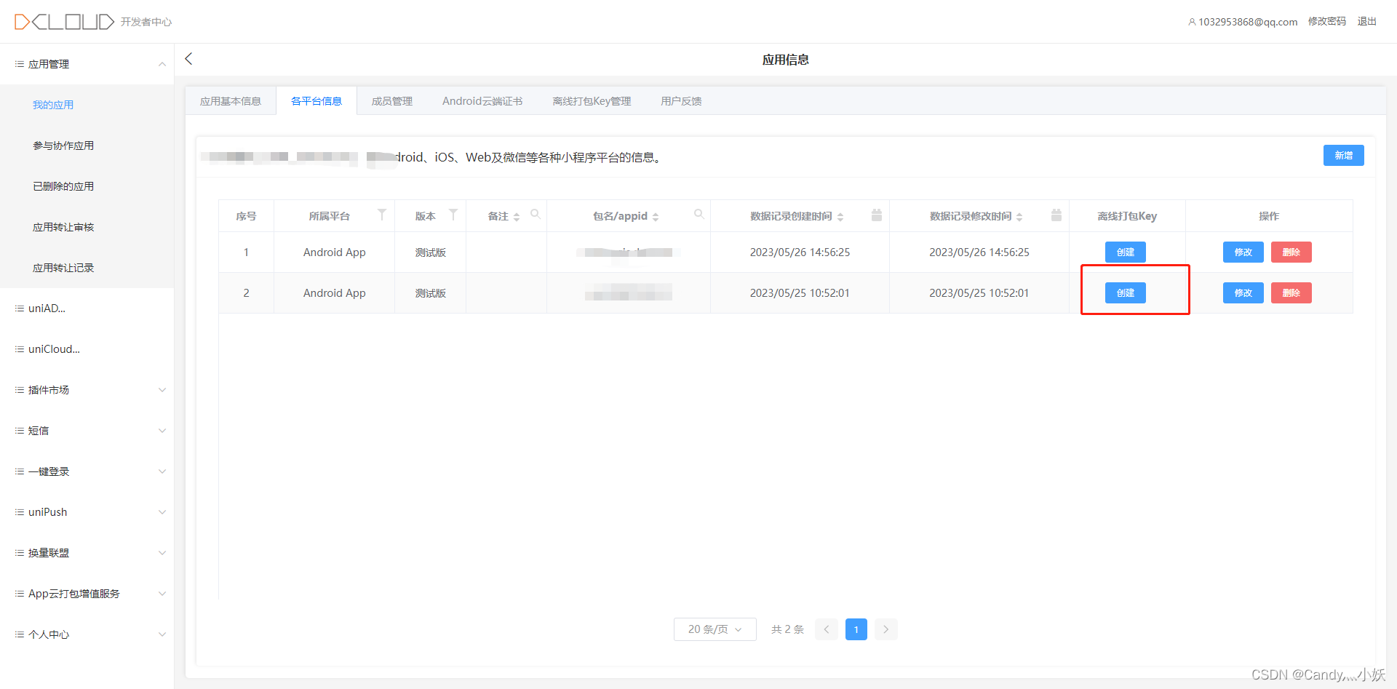Switch to the 成员管理 tab
Screen dimensions: 1397x689
pyautogui.click(x=392, y=101)
